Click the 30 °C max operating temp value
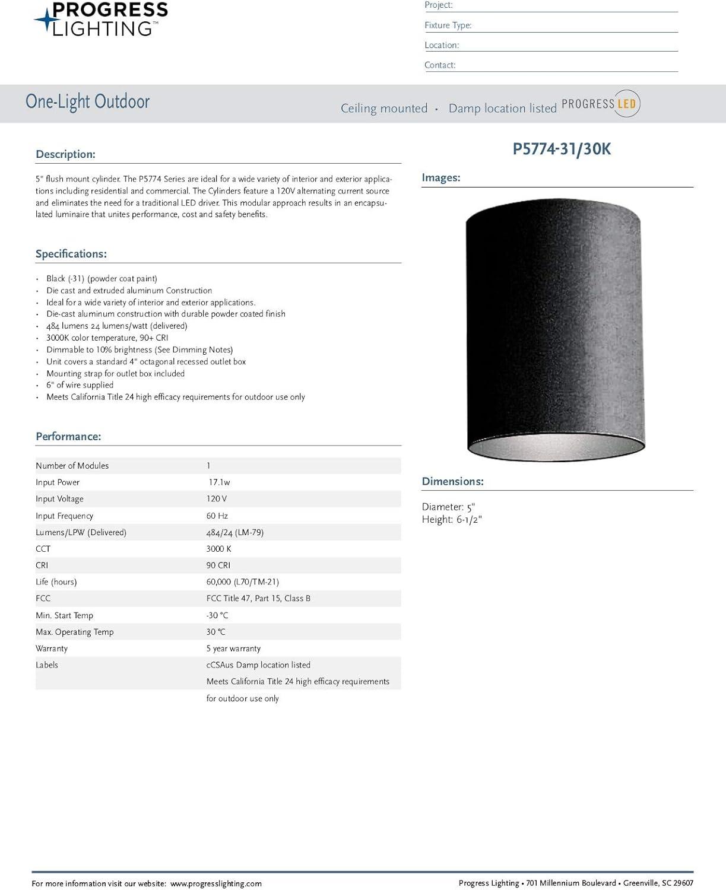This screenshot has width=726, height=890. [216, 632]
